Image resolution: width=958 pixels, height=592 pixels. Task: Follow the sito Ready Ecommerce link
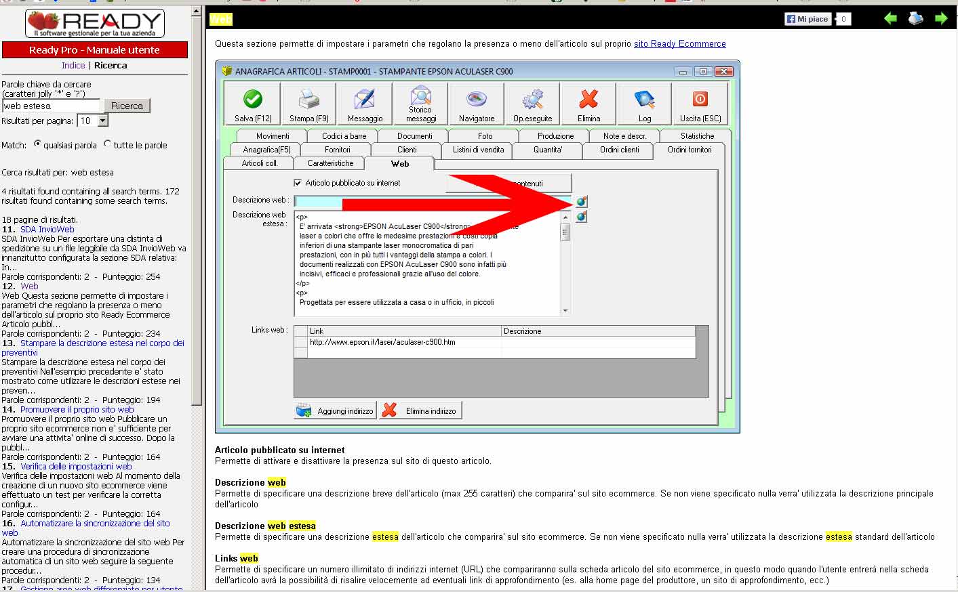pyautogui.click(x=679, y=44)
